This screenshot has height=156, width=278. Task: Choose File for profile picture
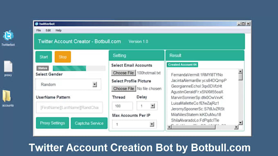123,88
